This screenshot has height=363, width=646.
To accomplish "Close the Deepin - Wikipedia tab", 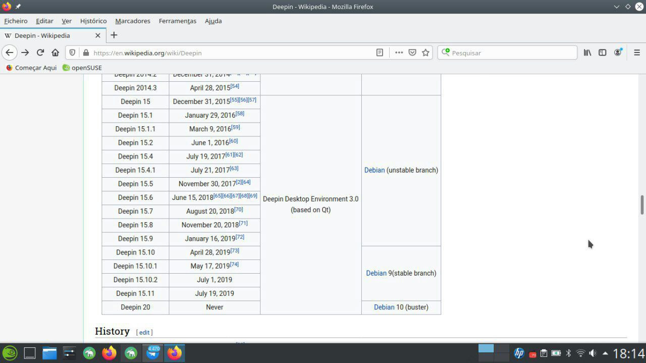I will pos(98,35).
